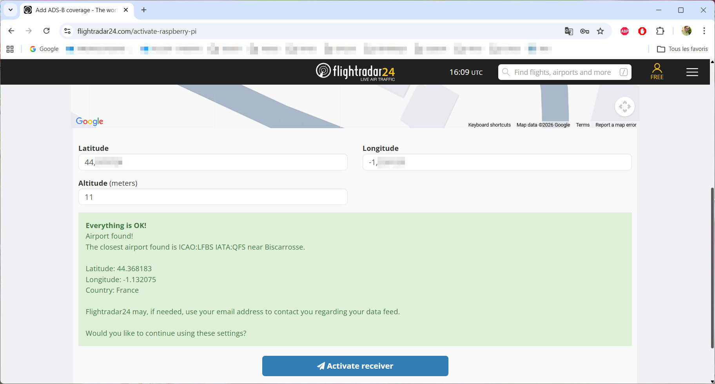Click the scrollbar down arrow

(712, 381)
